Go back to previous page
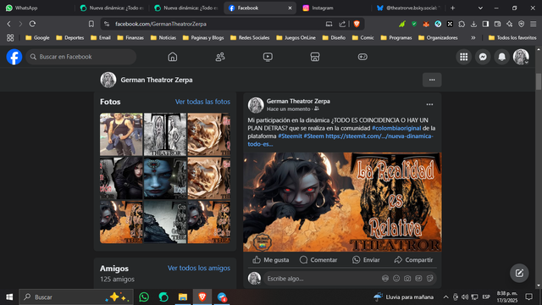The height and width of the screenshot is (305, 542). point(9,24)
